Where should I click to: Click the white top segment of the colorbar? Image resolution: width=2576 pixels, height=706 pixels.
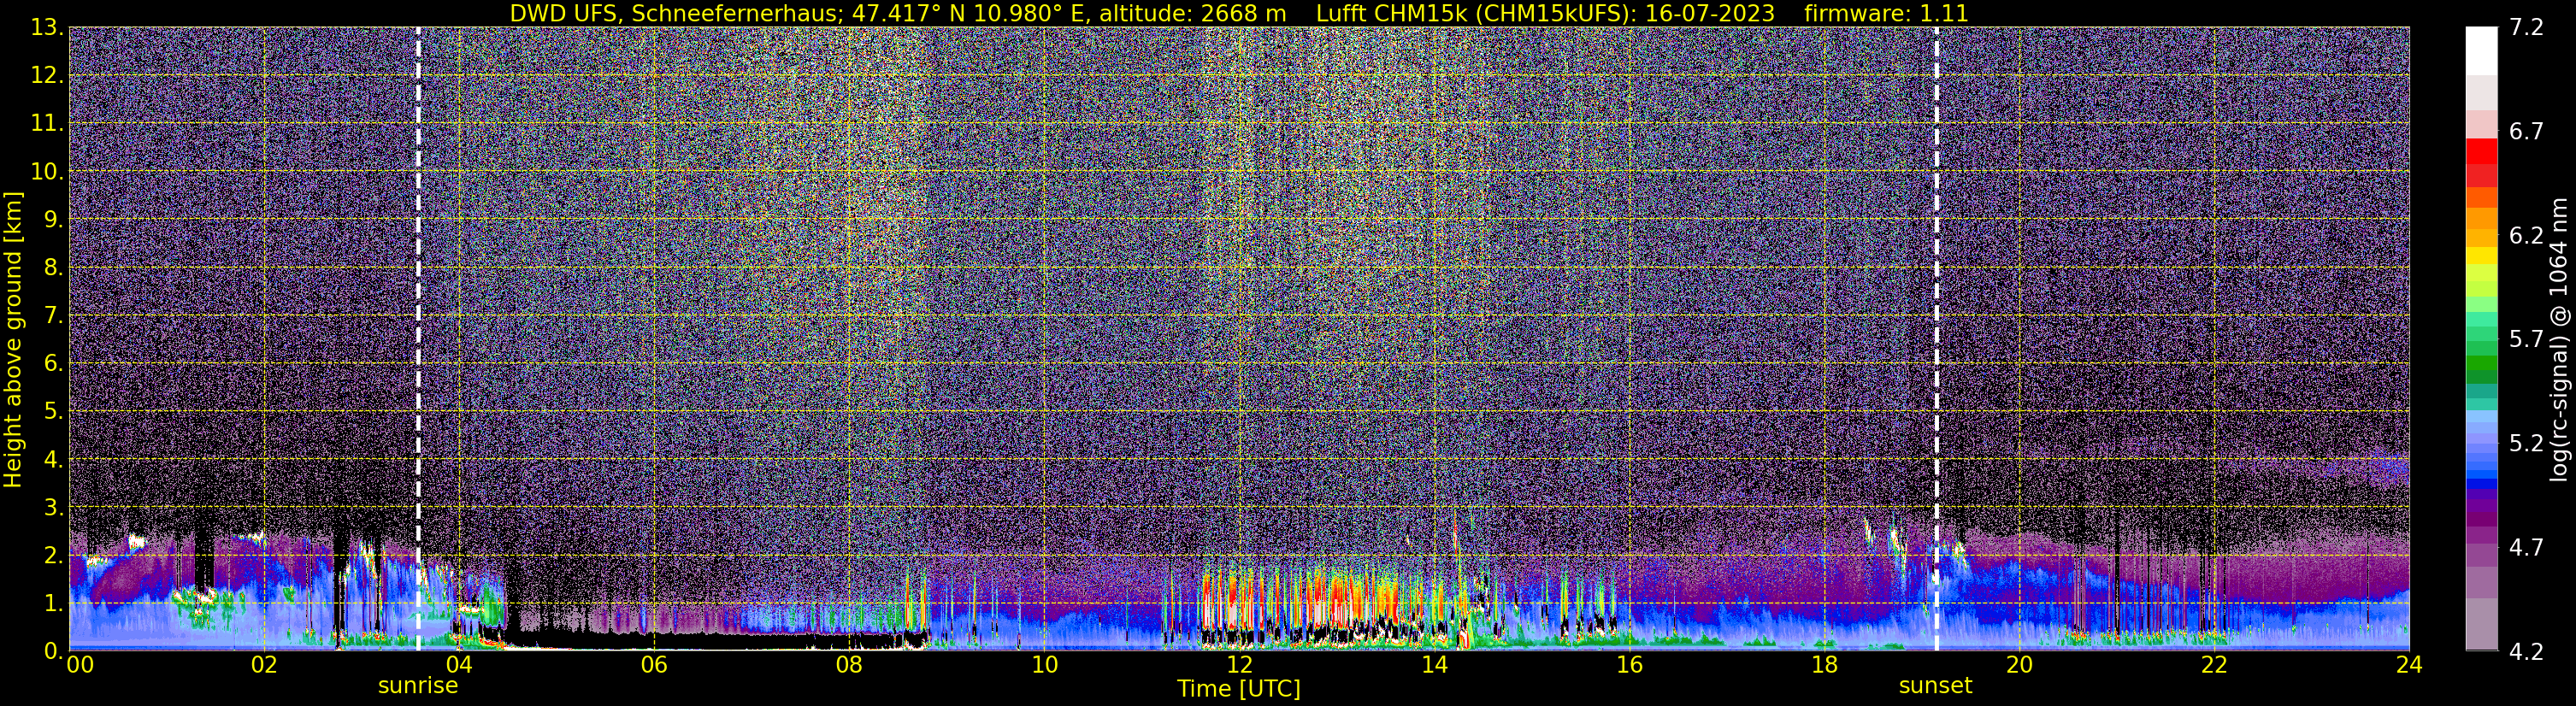pyautogui.click(x=2481, y=51)
